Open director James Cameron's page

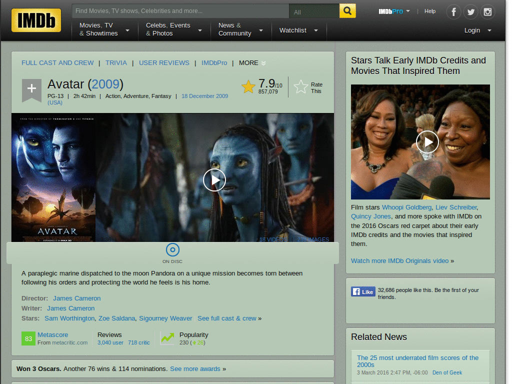(76, 298)
